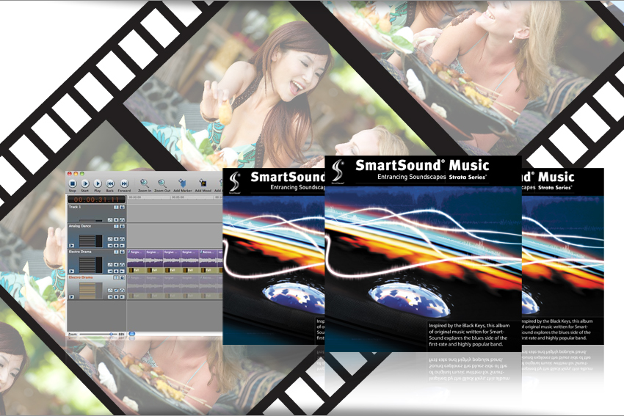
Task: Click the Zoom In magnifier icon
Action: [145, 183]
